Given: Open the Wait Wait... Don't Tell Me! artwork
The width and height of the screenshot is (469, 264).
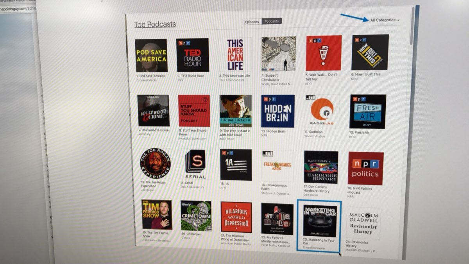Looking at the screenshot, I should [x=324, y=53].
